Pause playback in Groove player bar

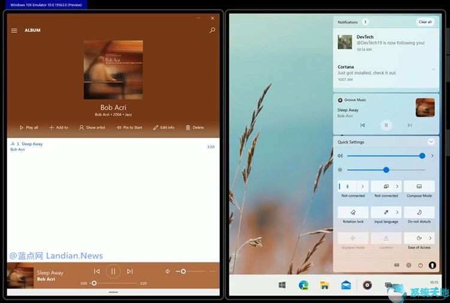(x=113, y=271)
